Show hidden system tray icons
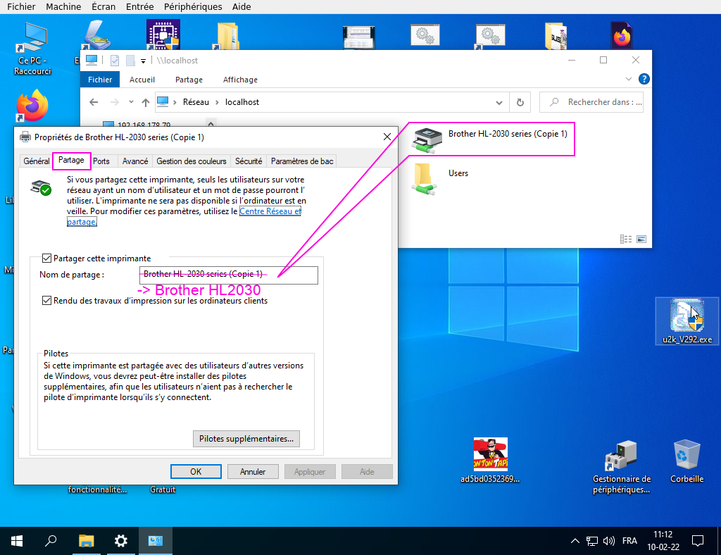The width and height of the screenshot is (721, 555). (575, 541)
